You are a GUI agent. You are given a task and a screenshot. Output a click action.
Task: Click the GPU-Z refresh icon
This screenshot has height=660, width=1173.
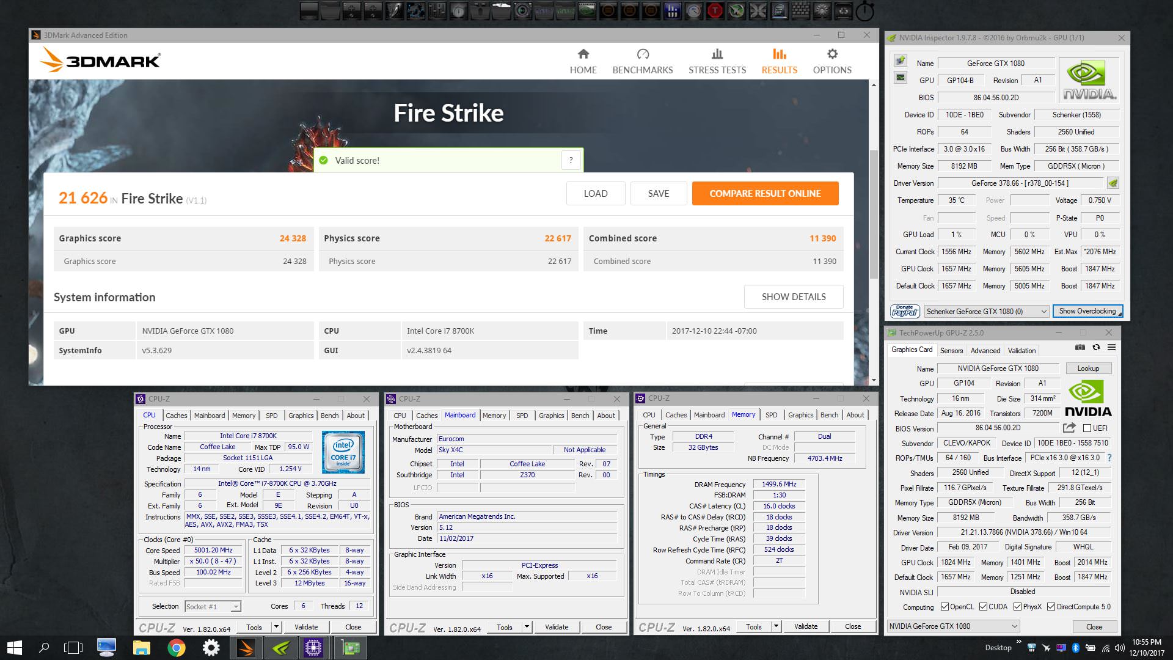(1096, 347)
